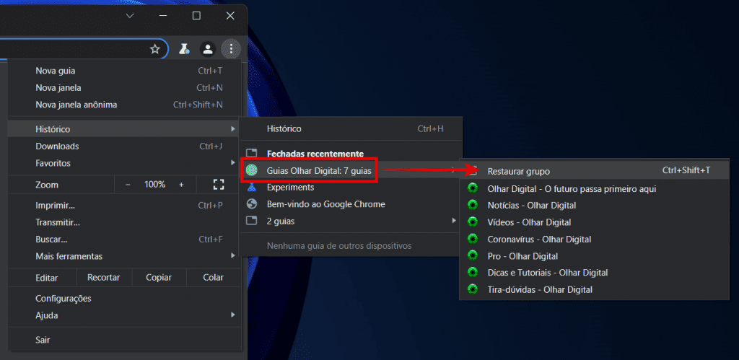
Task: Maximize the Chrome window
Action: pyautogui.click(x=196, y=16)
